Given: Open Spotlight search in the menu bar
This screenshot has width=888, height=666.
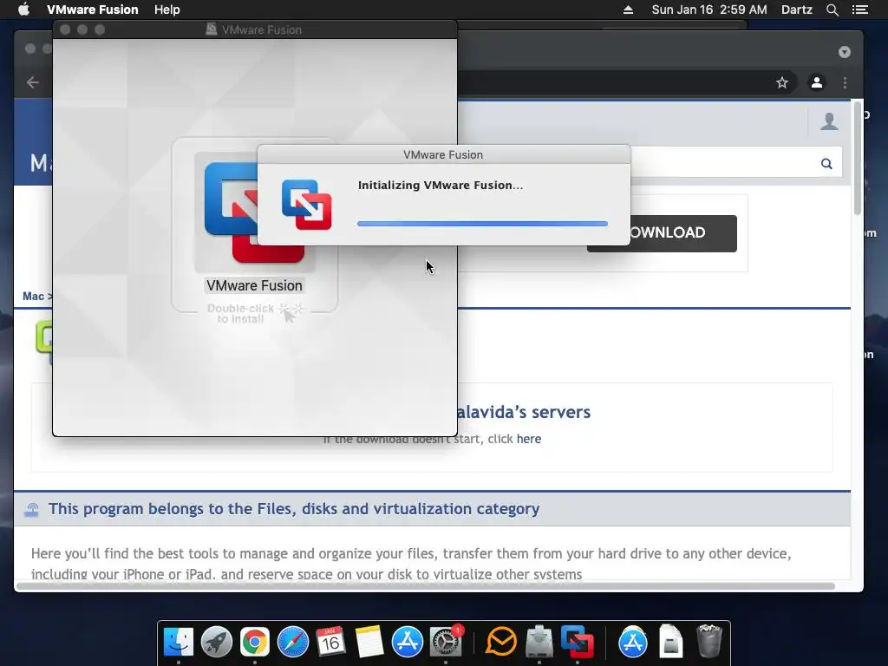Looking at the screenshot, I should point(832,10).
